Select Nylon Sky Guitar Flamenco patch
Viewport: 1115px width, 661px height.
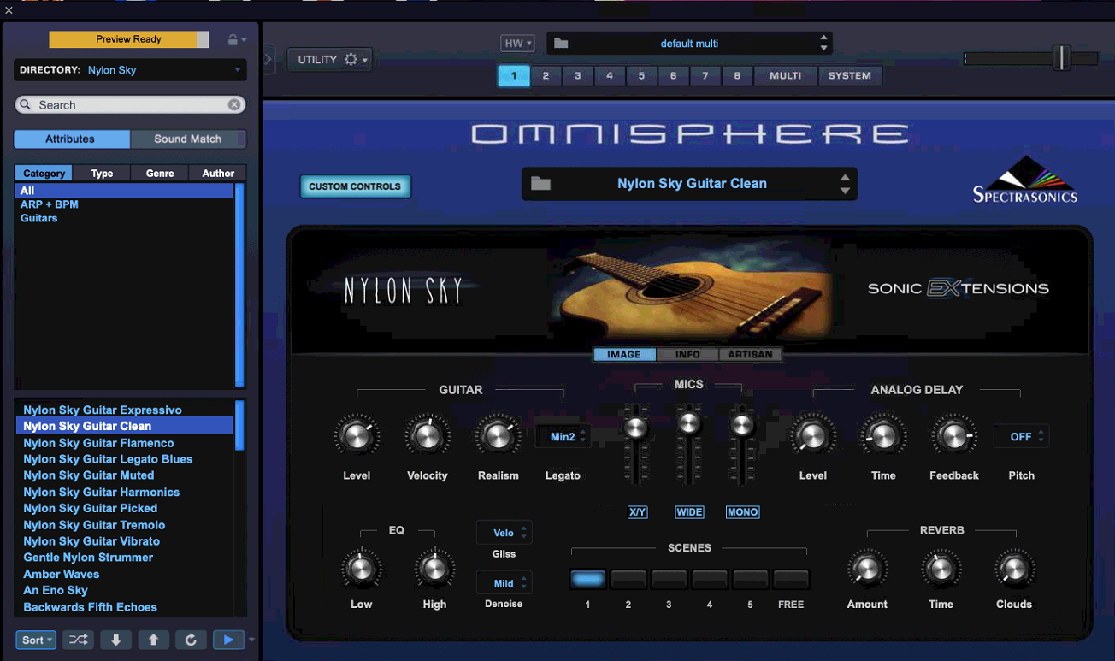point(98,442)
